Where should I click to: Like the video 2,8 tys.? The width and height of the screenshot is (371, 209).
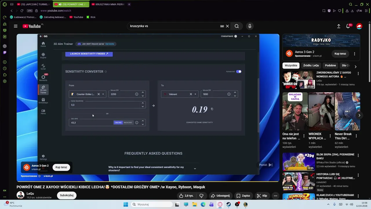(186, 196)
